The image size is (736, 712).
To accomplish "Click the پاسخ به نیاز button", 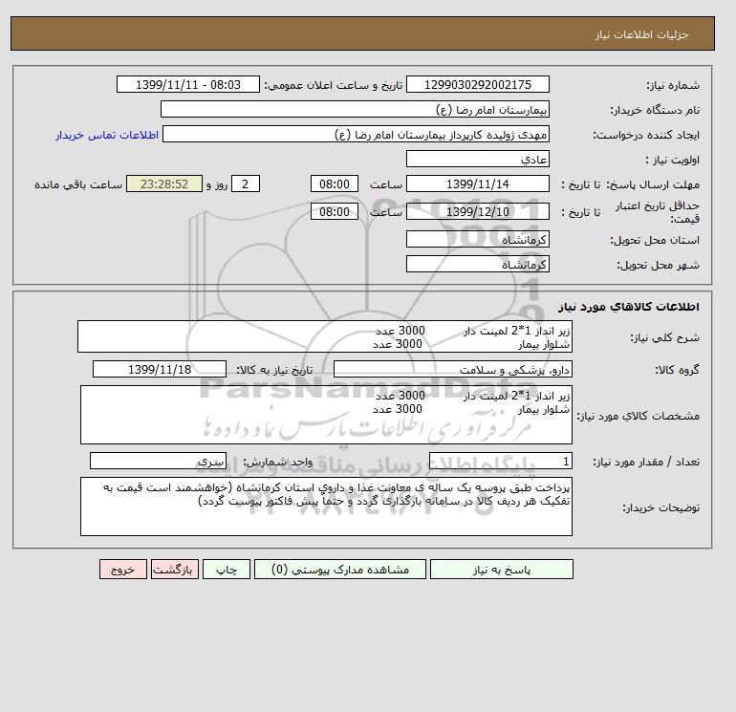I will [x=501, y=569].
